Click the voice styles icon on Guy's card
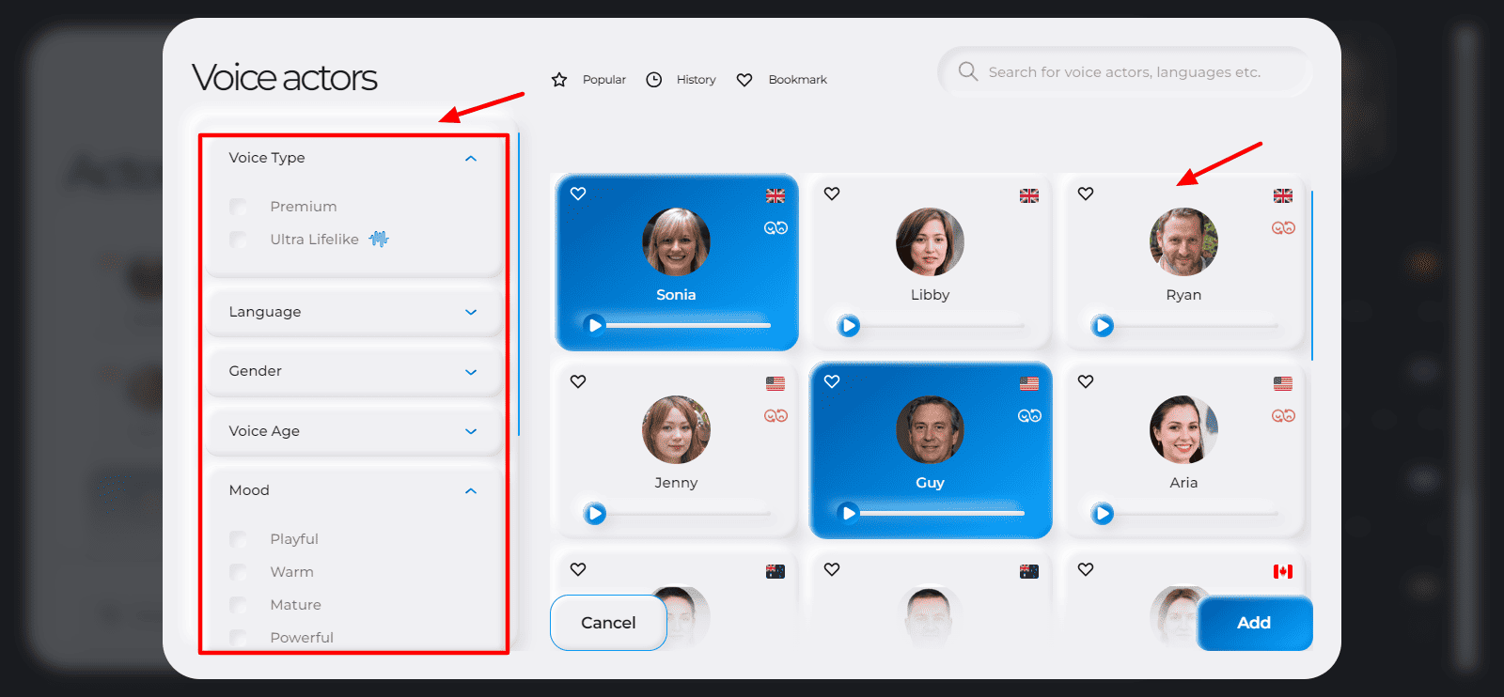 [1029, 416]
